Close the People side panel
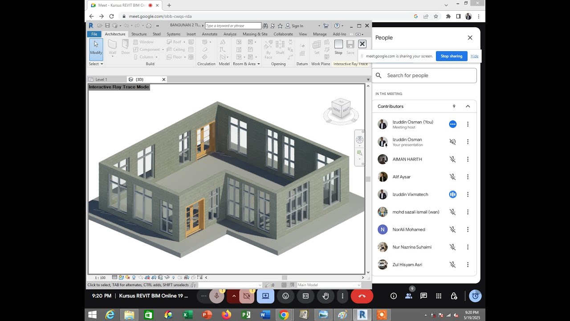This screenshot has width=570, height=321. click(x=470, y=37)
